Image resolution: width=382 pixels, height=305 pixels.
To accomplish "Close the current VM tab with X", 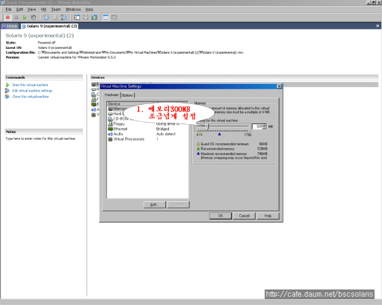I will click(377, 26).
